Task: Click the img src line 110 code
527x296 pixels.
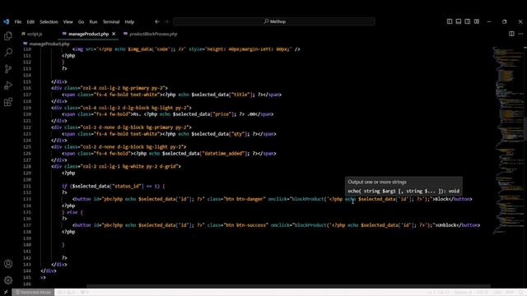Action: point(186,49)
